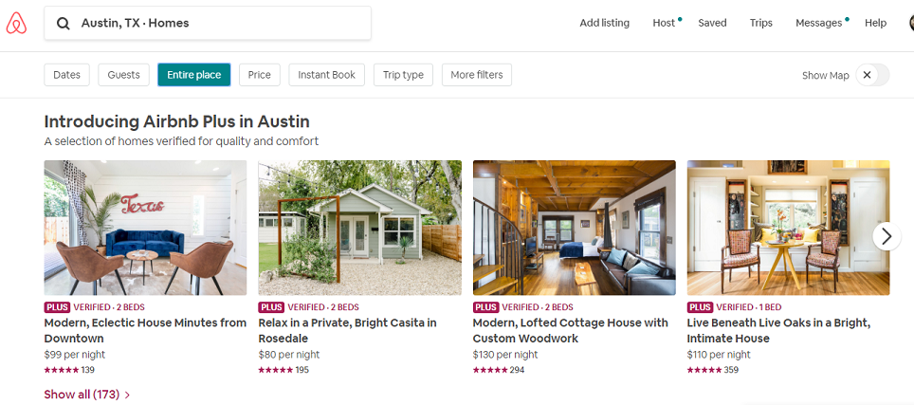
Task: Click the Show all (173) link
Action: [86, 394]
